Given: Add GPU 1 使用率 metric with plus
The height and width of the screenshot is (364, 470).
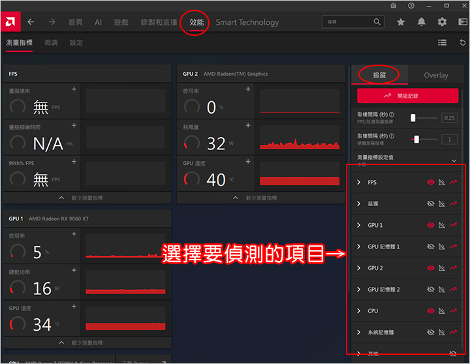Looking at the screenshot, I should pos(74,234).
